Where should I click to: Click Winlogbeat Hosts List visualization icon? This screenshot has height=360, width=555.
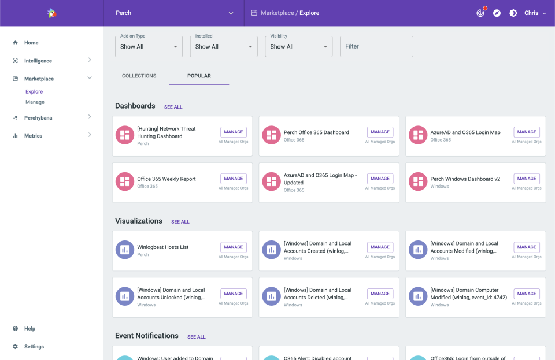tap(125, 250)
